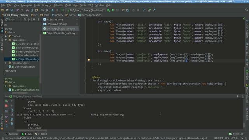Click the toolbar Help question mark
Image resolution: width=249 pixels, height=140 pixels.
(x=144, y=10)
